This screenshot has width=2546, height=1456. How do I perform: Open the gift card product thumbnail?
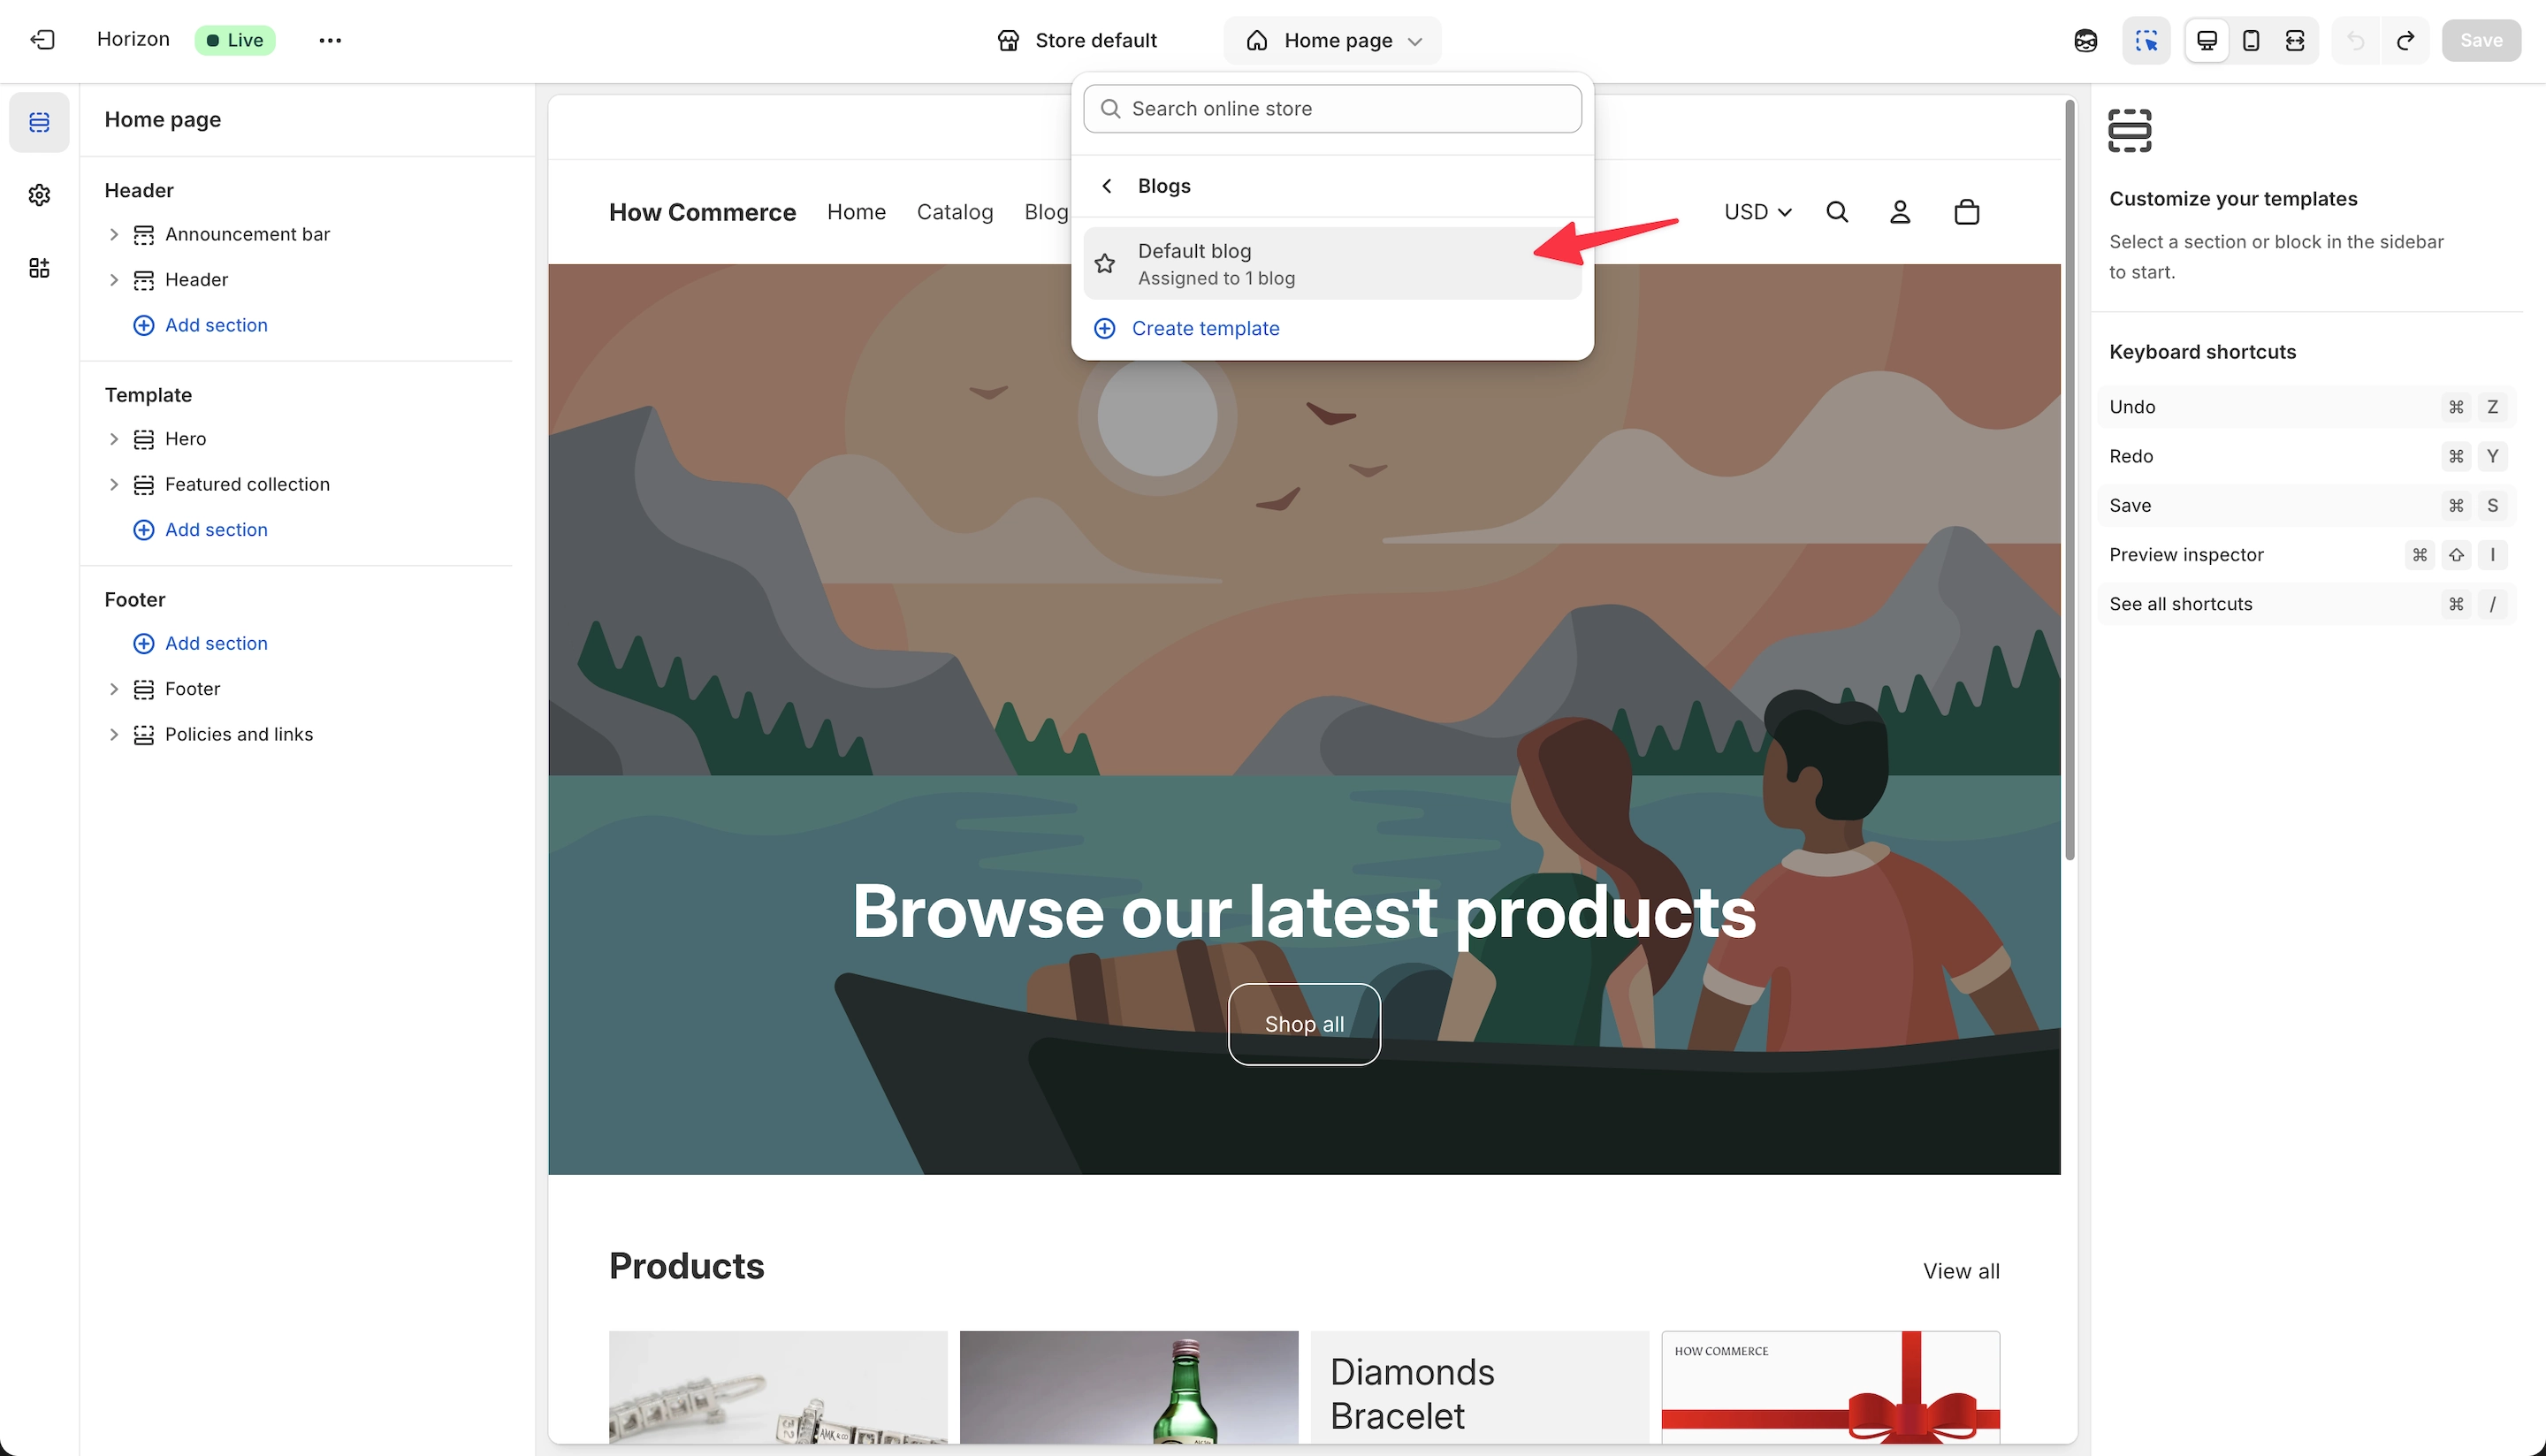[1830, 1387]
